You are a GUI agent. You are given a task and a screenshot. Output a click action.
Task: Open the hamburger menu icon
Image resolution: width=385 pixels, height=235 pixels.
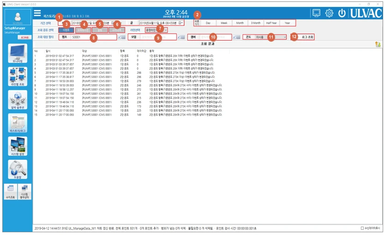pos(37,13)
